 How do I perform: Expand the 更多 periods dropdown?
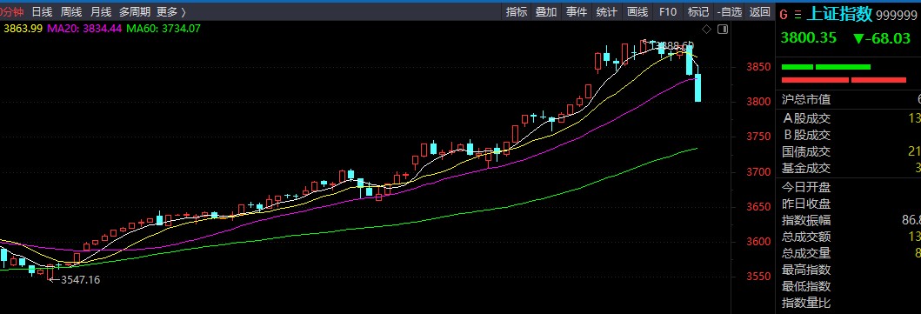point(171,11)
